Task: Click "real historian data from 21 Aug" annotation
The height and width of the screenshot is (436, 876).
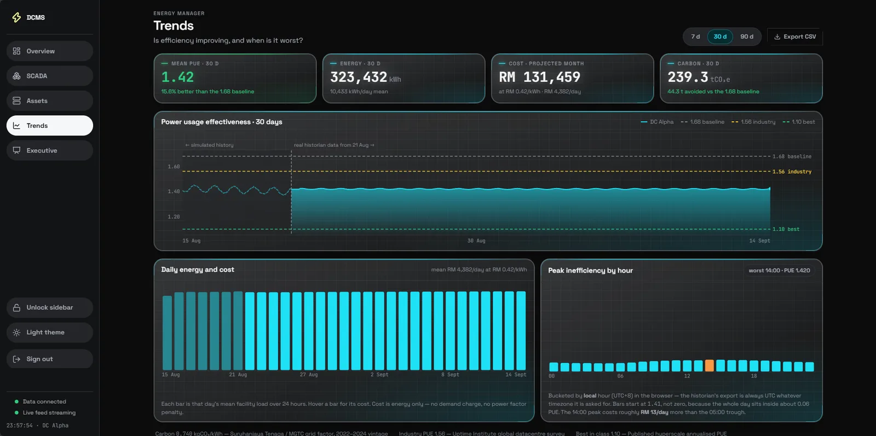Action: pyautogui.click(x=334, y=145)
